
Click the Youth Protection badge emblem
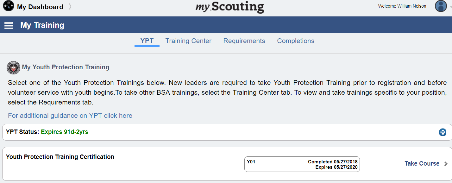click(x=13, y=67)
